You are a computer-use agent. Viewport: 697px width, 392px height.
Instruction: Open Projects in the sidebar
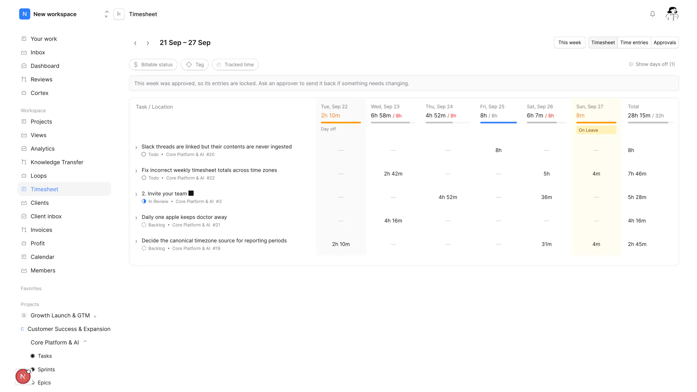click(x=41, y=122)
